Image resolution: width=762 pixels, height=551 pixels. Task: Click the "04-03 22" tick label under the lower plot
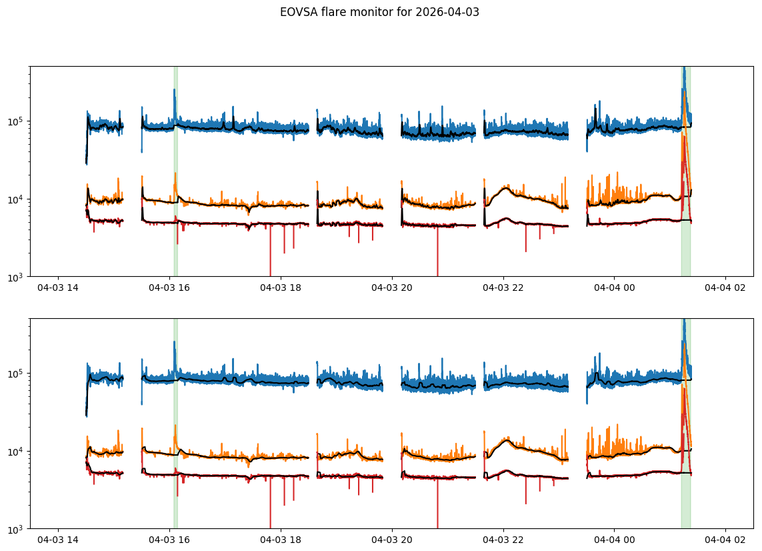(x=503, y=540)
